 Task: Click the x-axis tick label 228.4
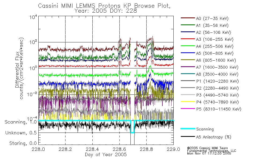click(x=92, y=149)
